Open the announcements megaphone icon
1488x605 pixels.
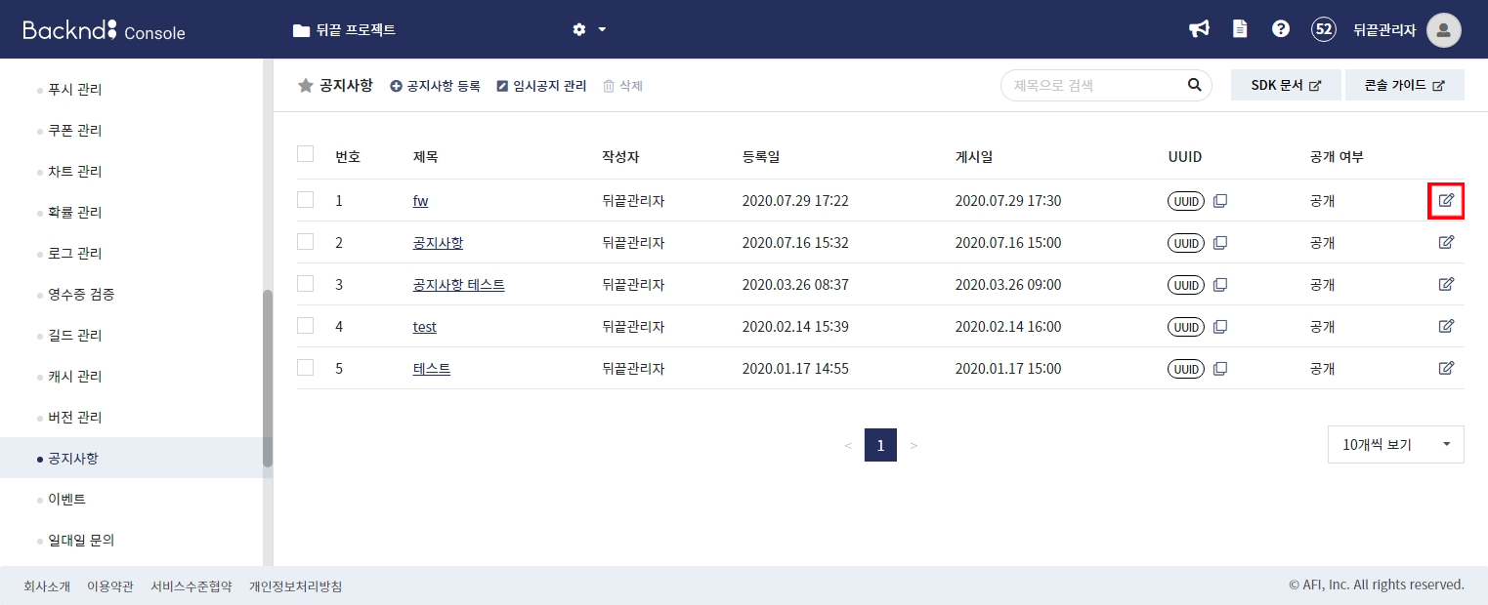1199,29
